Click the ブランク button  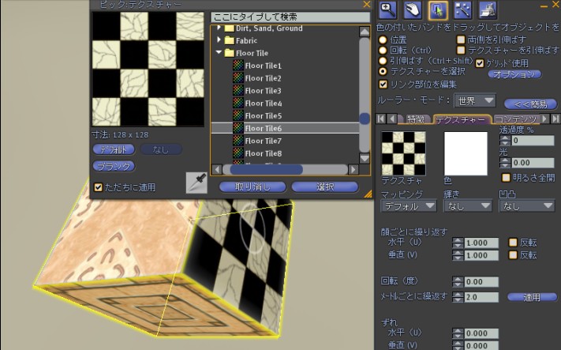click(x=114, y=166)
